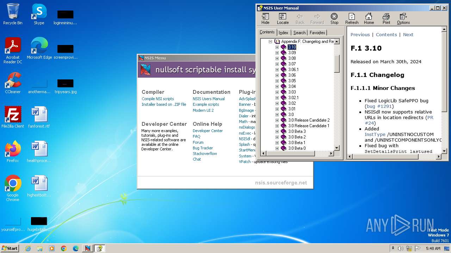Click Internet Explorer taskbar icon
The width and height of the screenshot is (451, 253).
(x=28, y=248)
